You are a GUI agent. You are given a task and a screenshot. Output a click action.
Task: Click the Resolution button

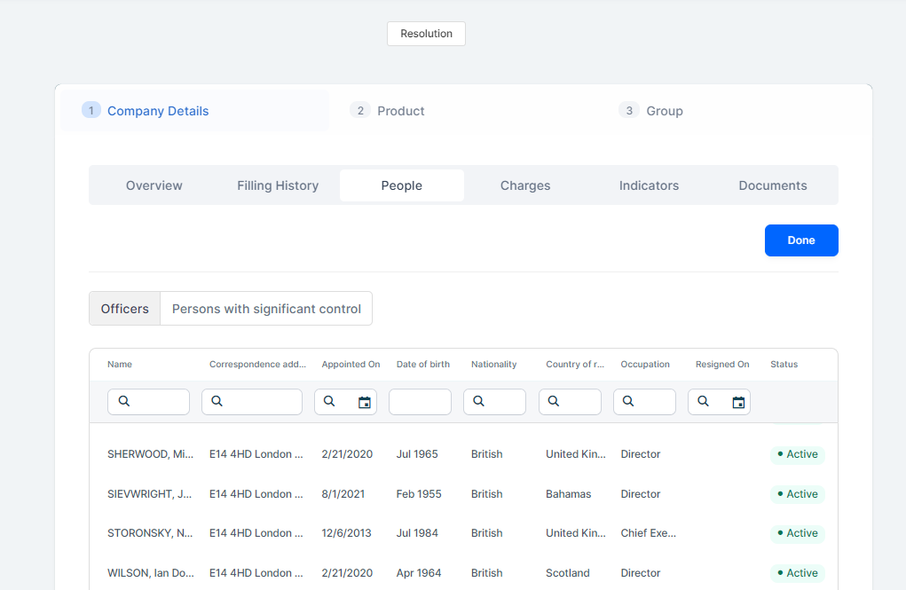coord(426,34)
